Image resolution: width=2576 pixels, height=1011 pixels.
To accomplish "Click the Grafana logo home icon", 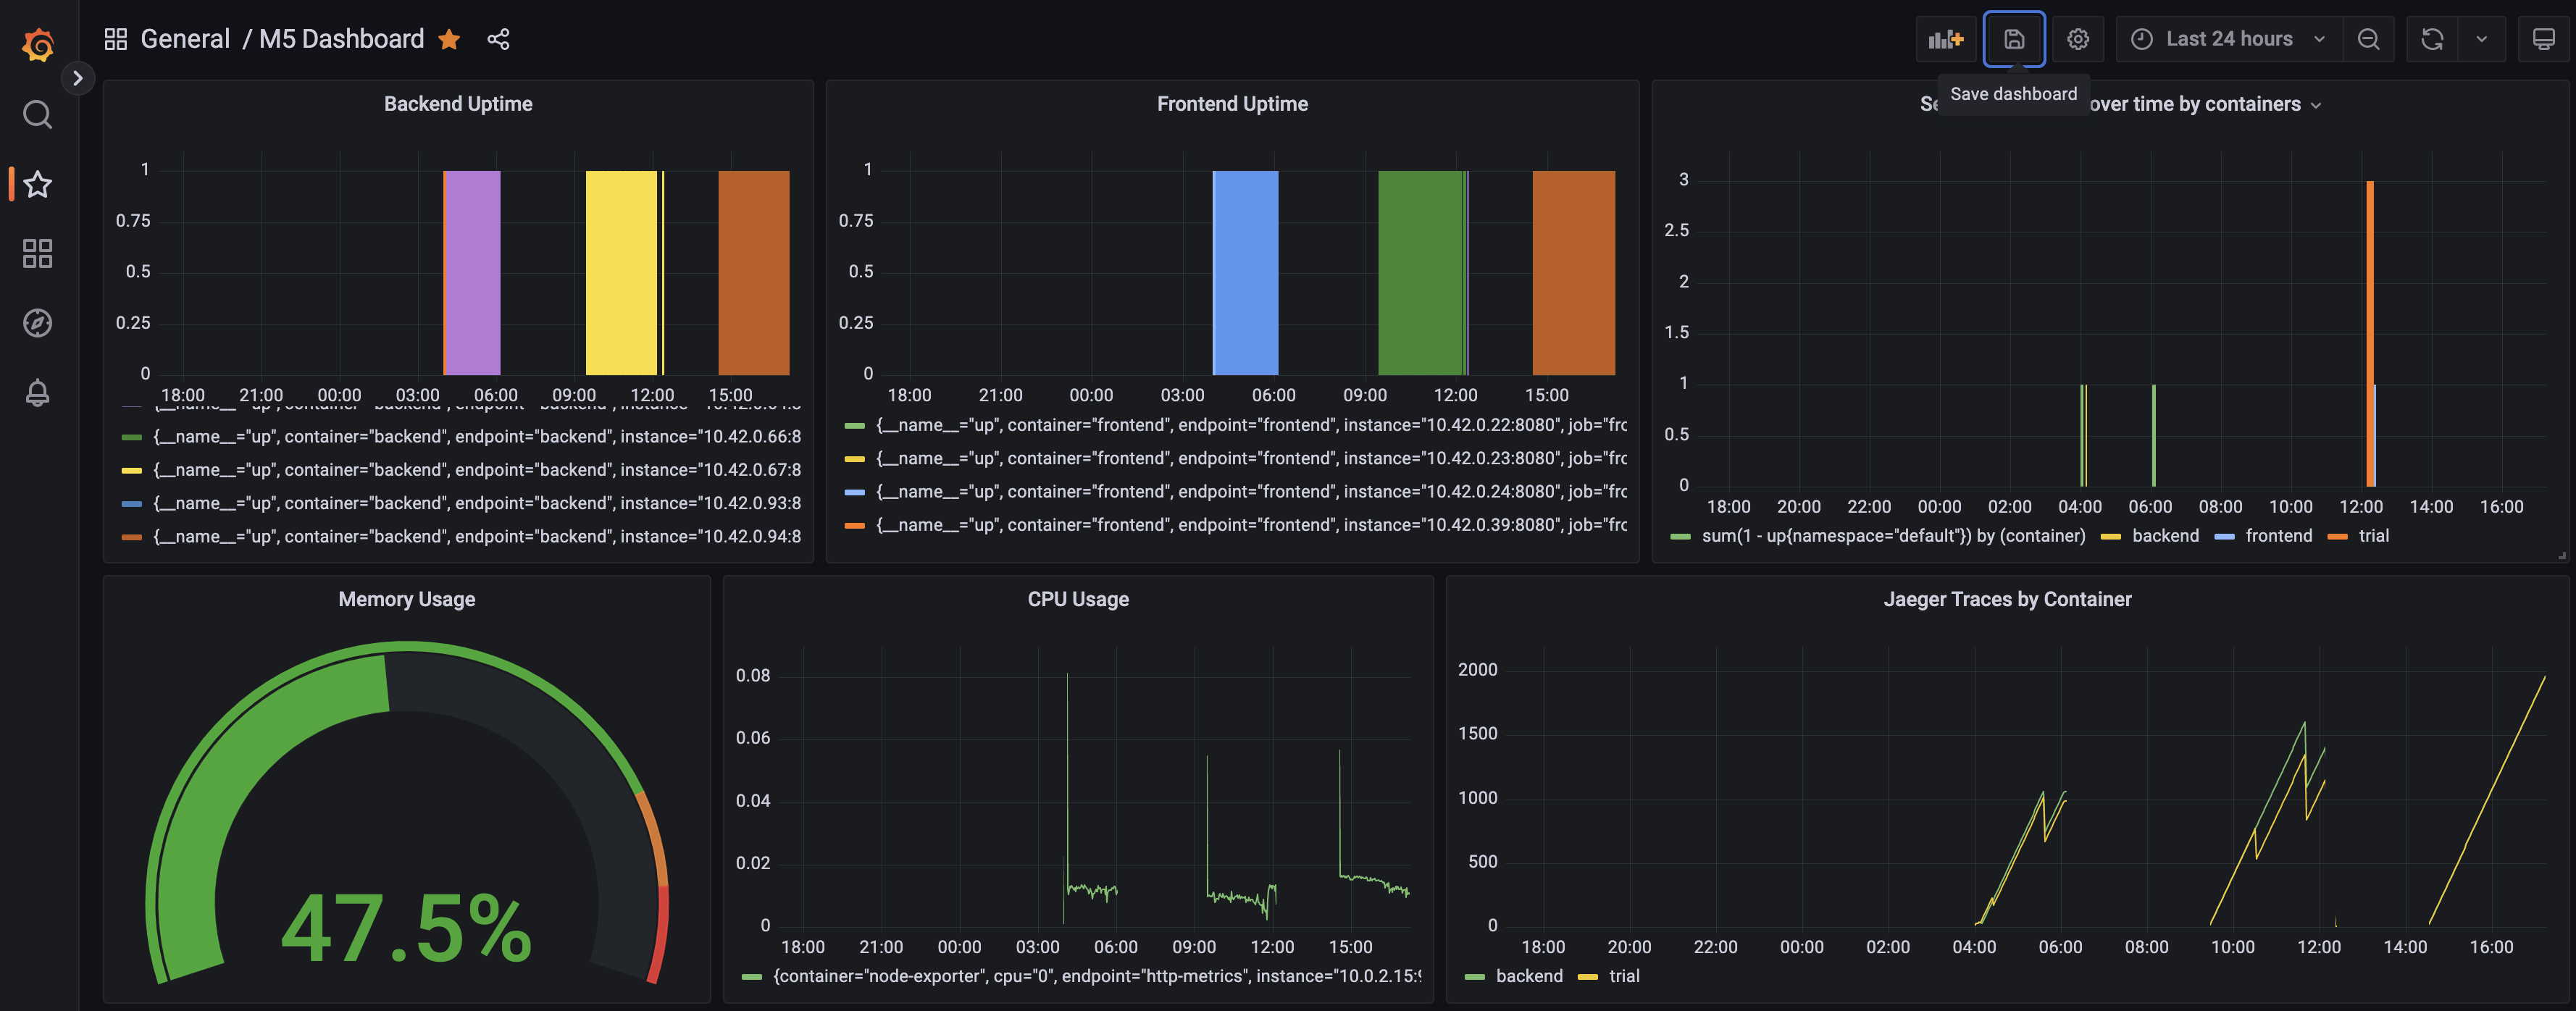I will click(x=38, y=44).
